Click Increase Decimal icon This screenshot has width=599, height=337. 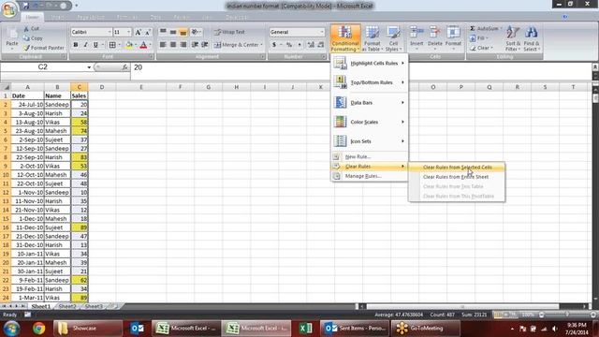click(x=311, y=45)
